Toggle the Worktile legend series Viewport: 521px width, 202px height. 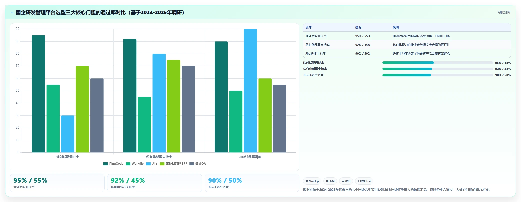(x=135, y=164)
